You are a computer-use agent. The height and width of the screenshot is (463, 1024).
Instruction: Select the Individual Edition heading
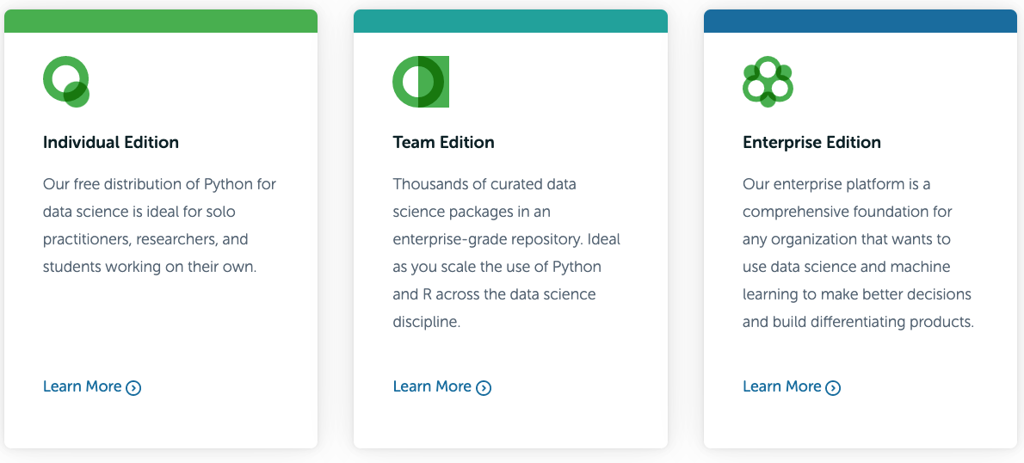(111, 142)
